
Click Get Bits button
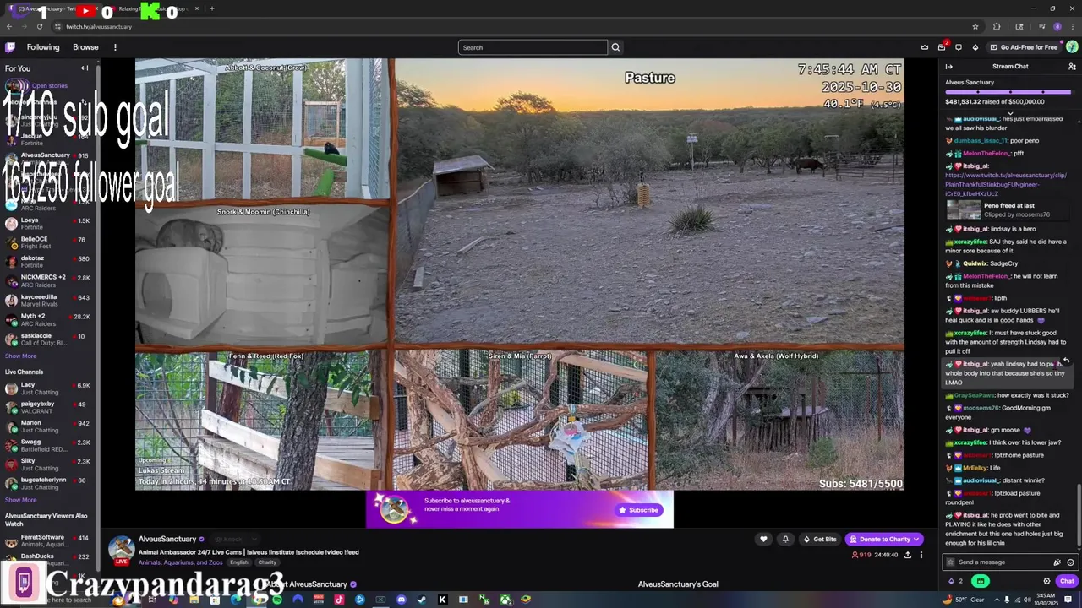click(x=820, y=539)
